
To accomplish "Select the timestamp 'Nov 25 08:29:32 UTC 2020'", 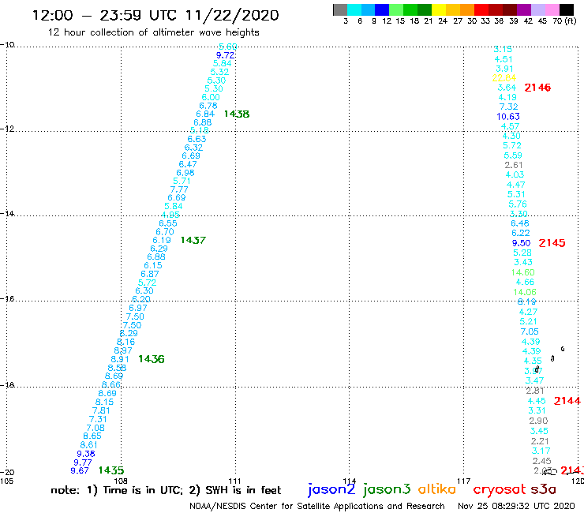I will click(516, 506).
